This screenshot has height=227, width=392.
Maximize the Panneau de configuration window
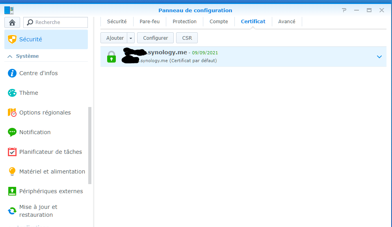coord(369,10)
